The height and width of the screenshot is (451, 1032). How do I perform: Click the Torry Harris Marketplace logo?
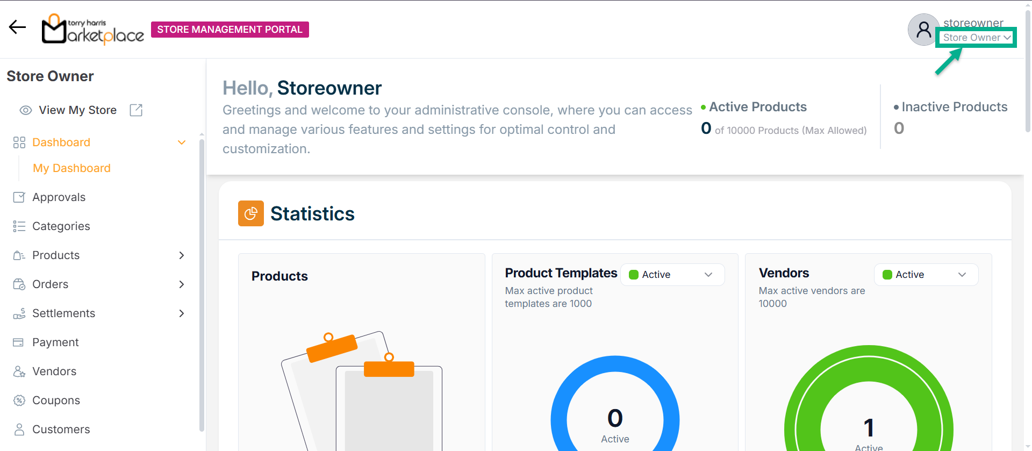click(93, 29)
